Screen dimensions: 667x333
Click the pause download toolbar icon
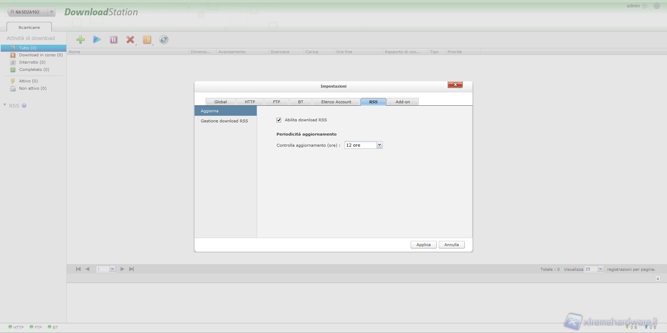tap(114, 40)
